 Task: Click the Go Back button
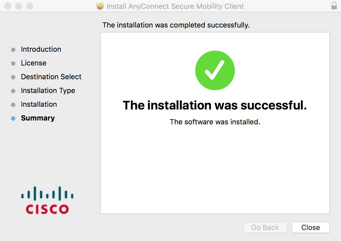pos(265,228)
